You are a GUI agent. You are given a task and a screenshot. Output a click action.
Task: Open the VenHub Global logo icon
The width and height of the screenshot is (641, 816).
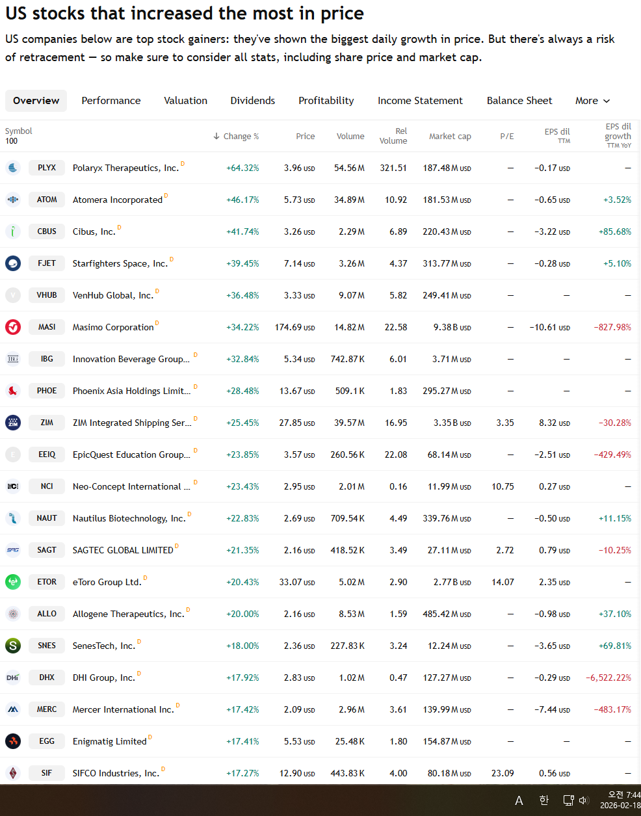pyautogui.click(x=13, y=295)
